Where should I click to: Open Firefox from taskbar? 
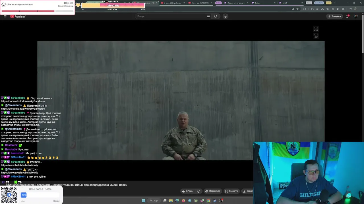coord(183,201)
